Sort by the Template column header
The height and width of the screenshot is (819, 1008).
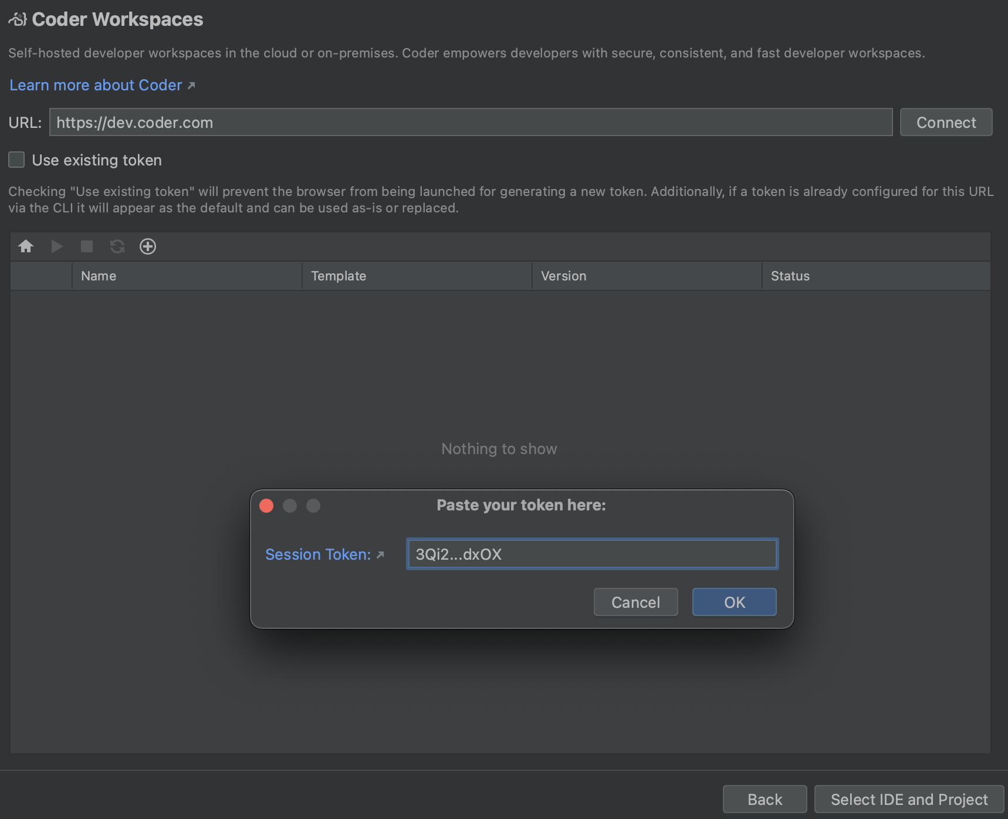[417, 276]
